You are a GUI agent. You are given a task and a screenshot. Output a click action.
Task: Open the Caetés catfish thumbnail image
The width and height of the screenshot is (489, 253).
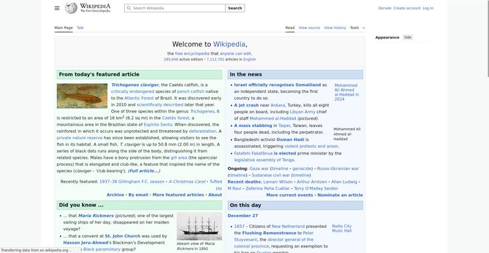pos(82,96)
